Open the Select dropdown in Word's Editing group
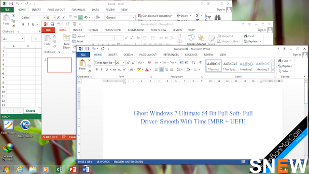The height and width of the screenshot is (174, 309). [285, 71]
